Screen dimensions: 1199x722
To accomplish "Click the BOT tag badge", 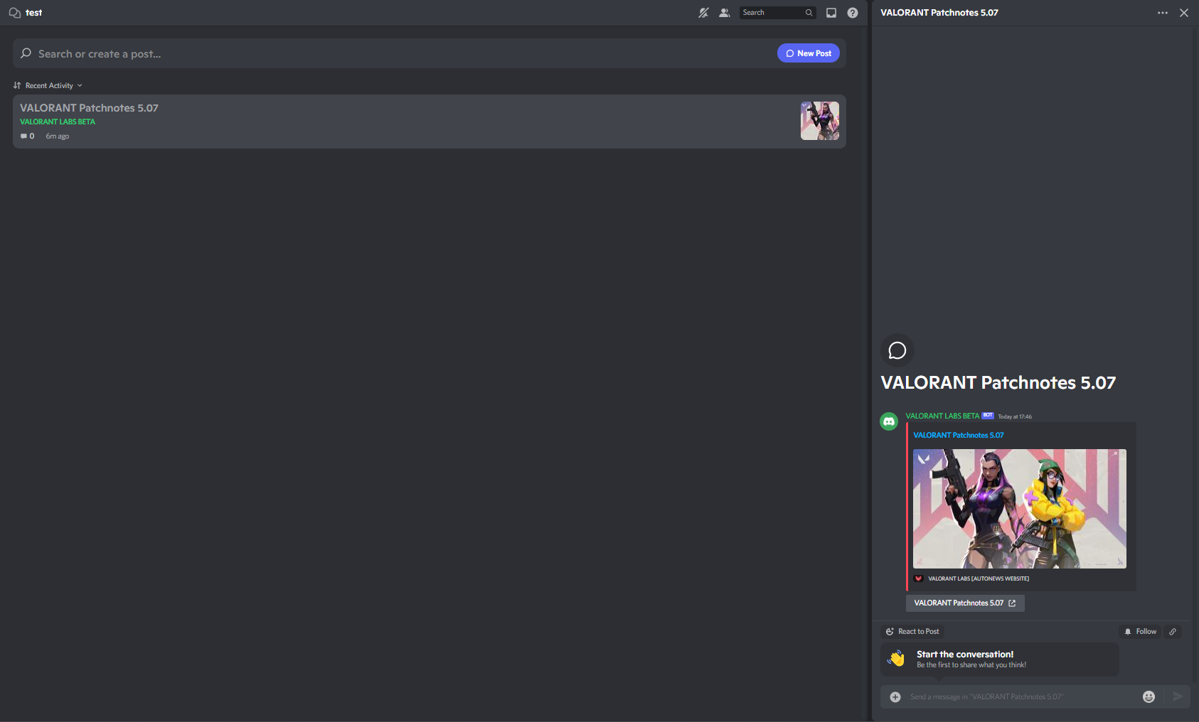I will point(988,416).
